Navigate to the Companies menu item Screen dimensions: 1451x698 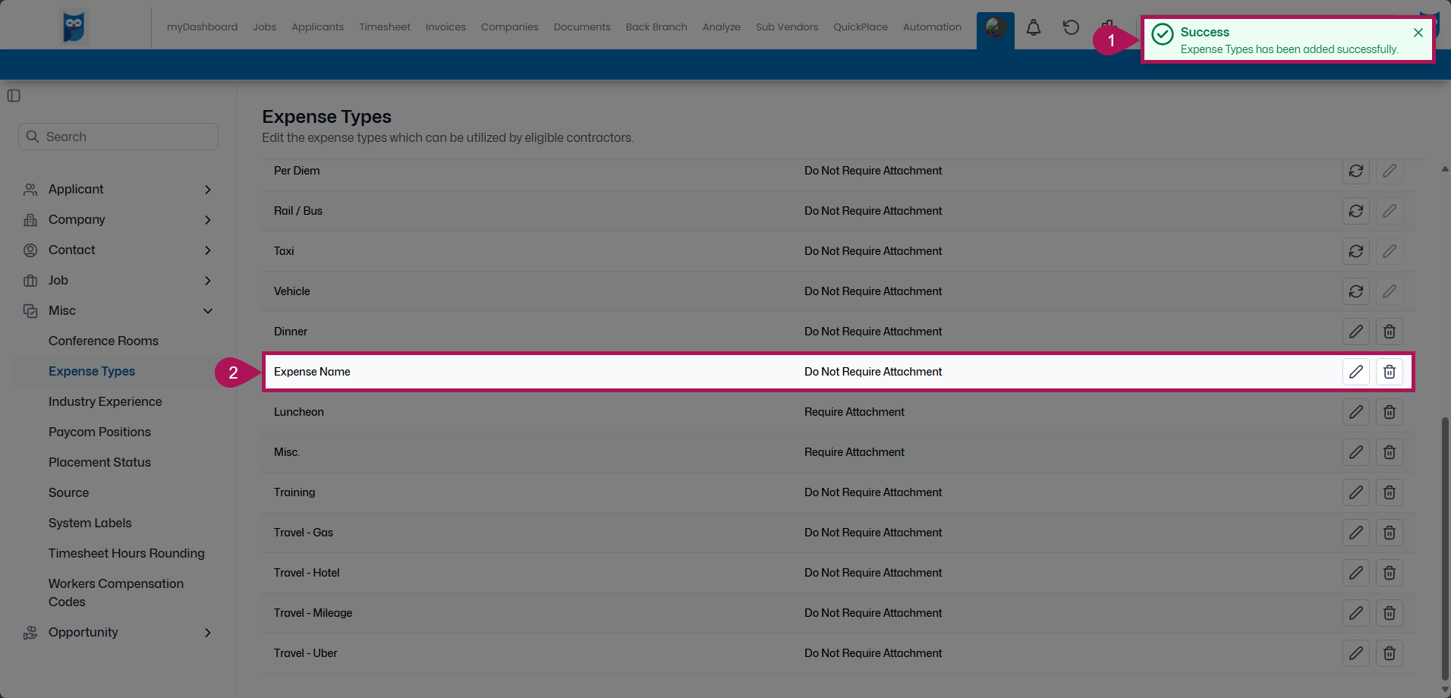point(509,27)
